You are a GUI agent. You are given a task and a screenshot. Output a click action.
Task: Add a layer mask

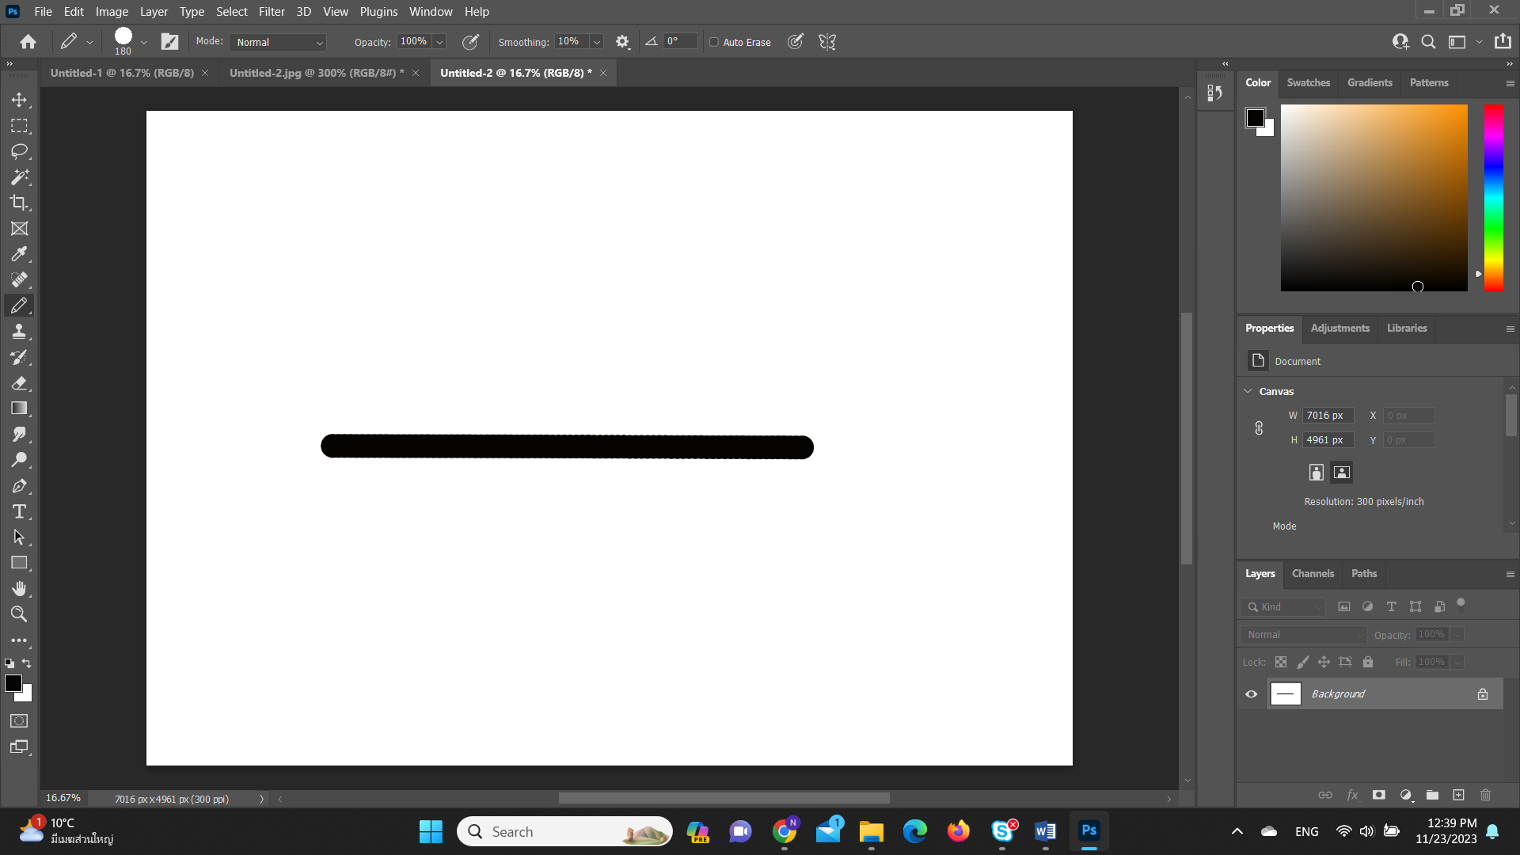(x=1378, y=795)
